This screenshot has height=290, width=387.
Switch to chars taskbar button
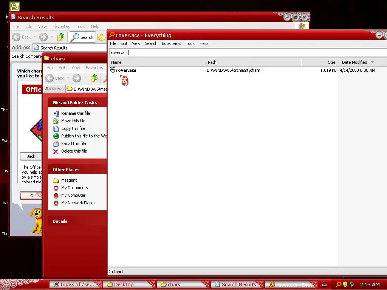(x=183, y=284)
